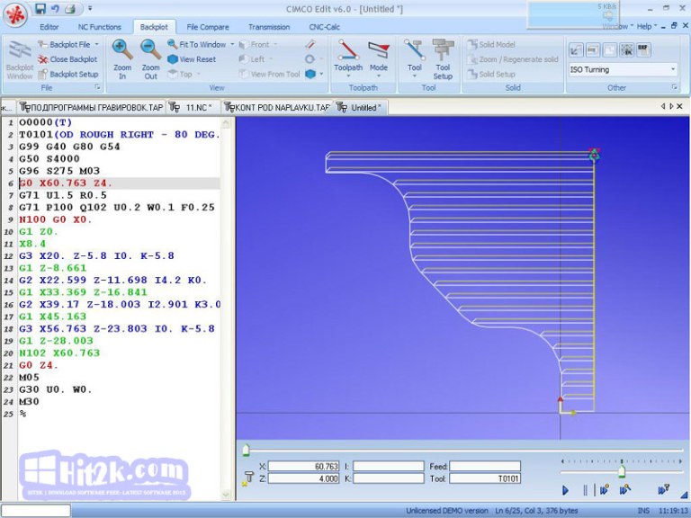Expand Other group dialog launcher

coord(675,87)
